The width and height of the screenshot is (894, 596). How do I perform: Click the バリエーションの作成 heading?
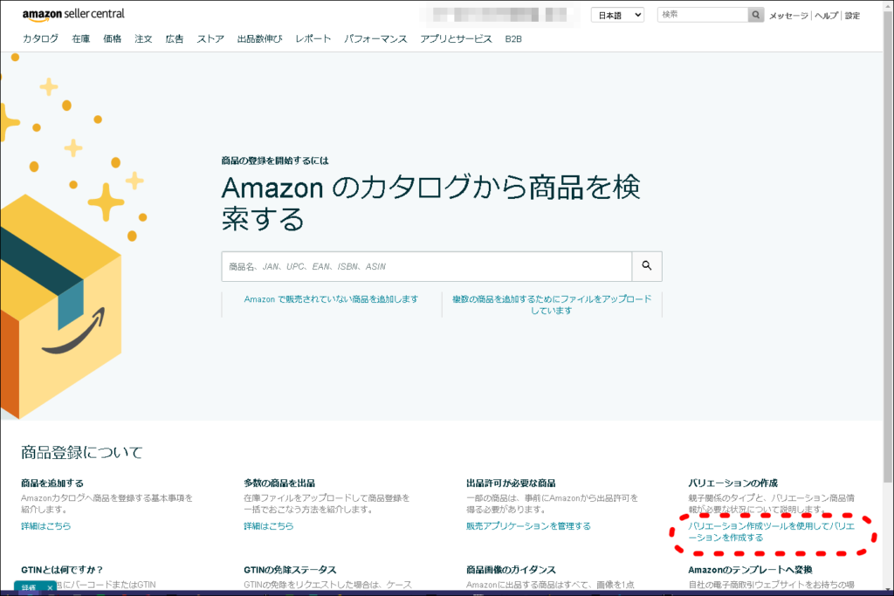pos(732,483)
